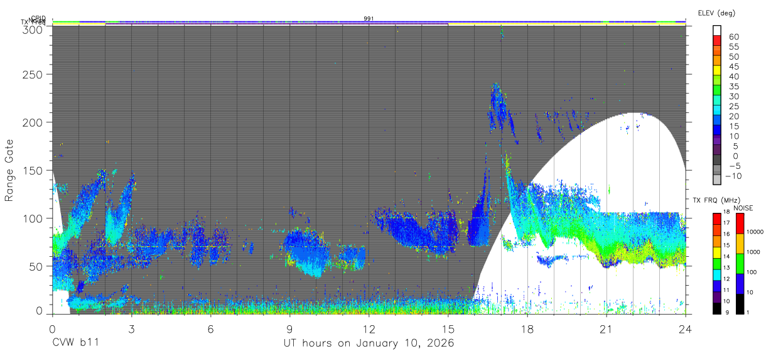This screenshot has height=356, width=771.
Task: Pick the orange segment of the NOISE bar
Action: (x=740, y=244)
